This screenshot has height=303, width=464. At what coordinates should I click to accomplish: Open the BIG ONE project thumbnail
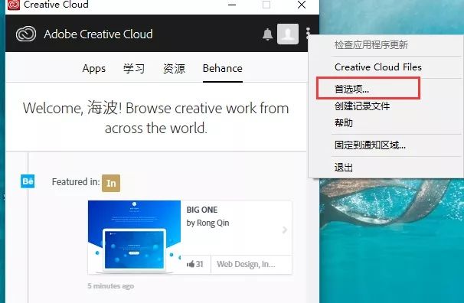click(134, 237)
